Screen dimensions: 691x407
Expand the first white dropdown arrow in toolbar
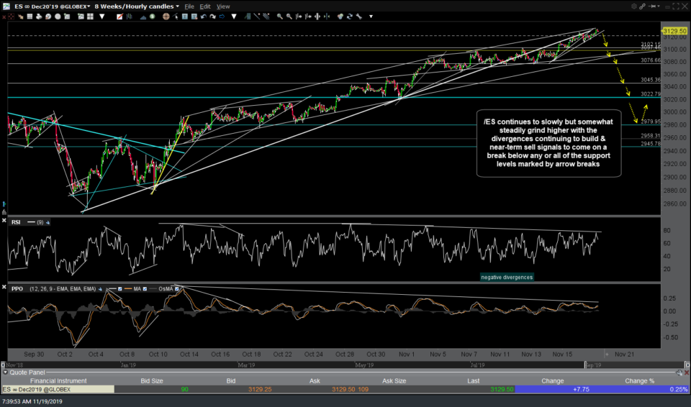coord(101,17)
